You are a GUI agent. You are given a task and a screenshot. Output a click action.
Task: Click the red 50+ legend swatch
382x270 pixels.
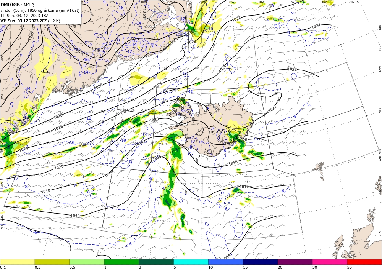tap(364, 262)
